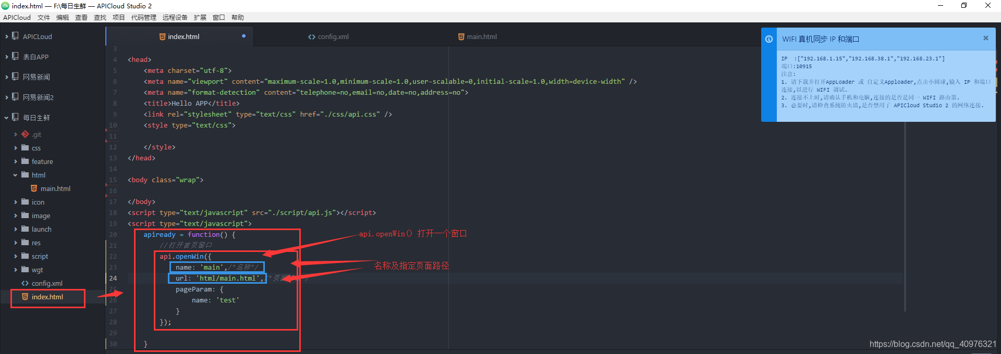Open the 文件 menu
The height and width of the screenshot is (354, 1001).
pos(44,17)
